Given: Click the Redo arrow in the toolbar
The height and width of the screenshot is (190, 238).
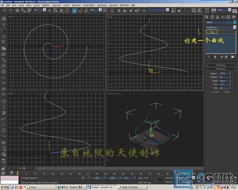Looking at the screenshot, I should coord(10,10).
